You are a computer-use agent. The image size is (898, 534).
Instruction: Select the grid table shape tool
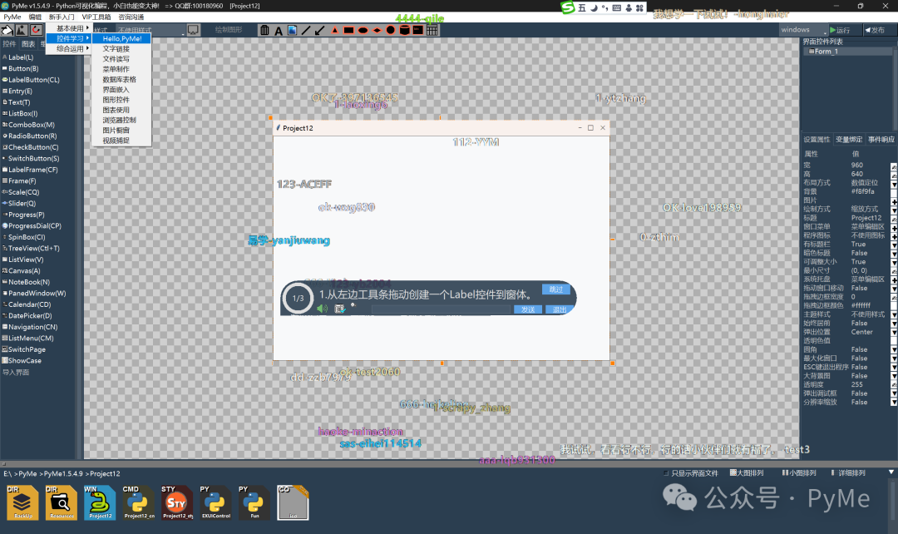[x=432, y=31]
